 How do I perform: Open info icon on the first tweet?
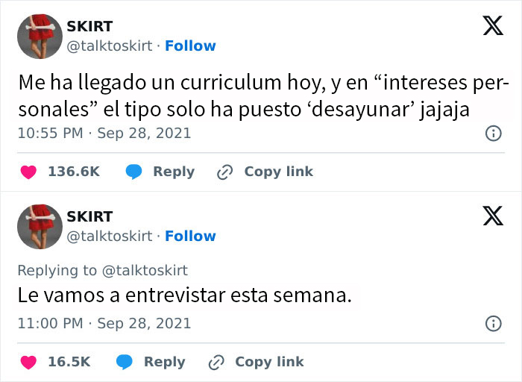493,134
